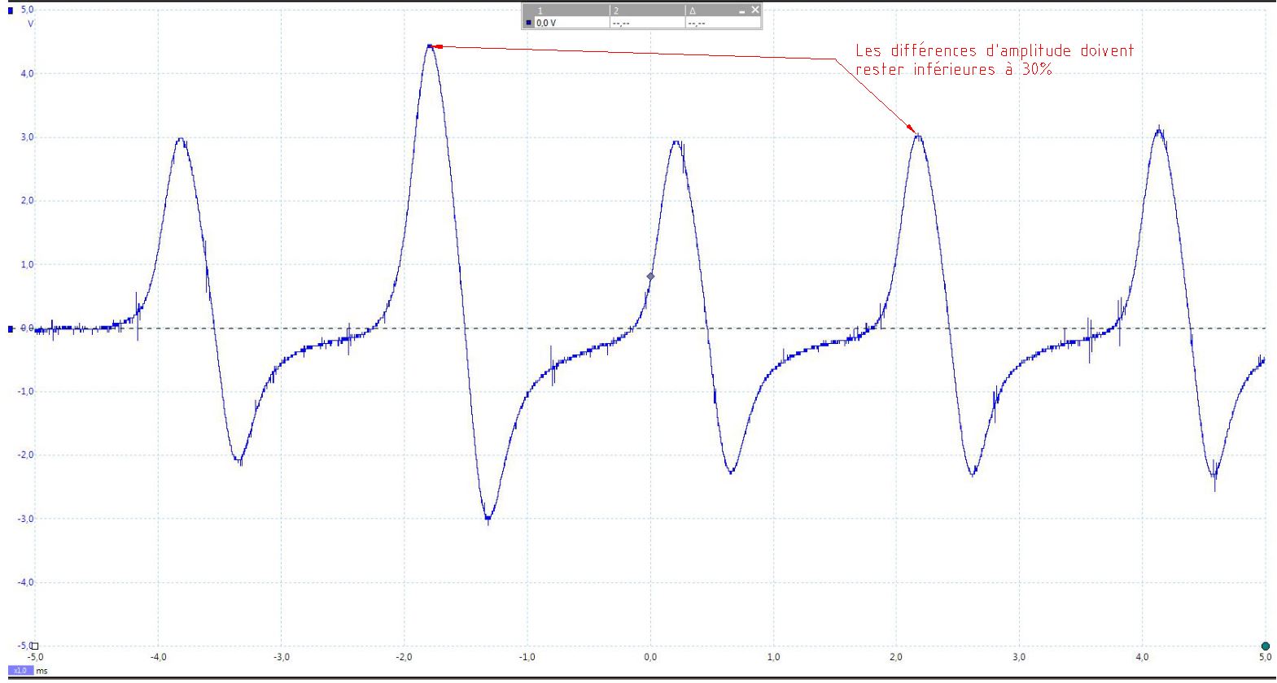Image resolution: width=1277 pixels, height=683 pixels.
Task: Click the red amplitude annotation text
Action: pyautogui.click(x=994, y=60)
